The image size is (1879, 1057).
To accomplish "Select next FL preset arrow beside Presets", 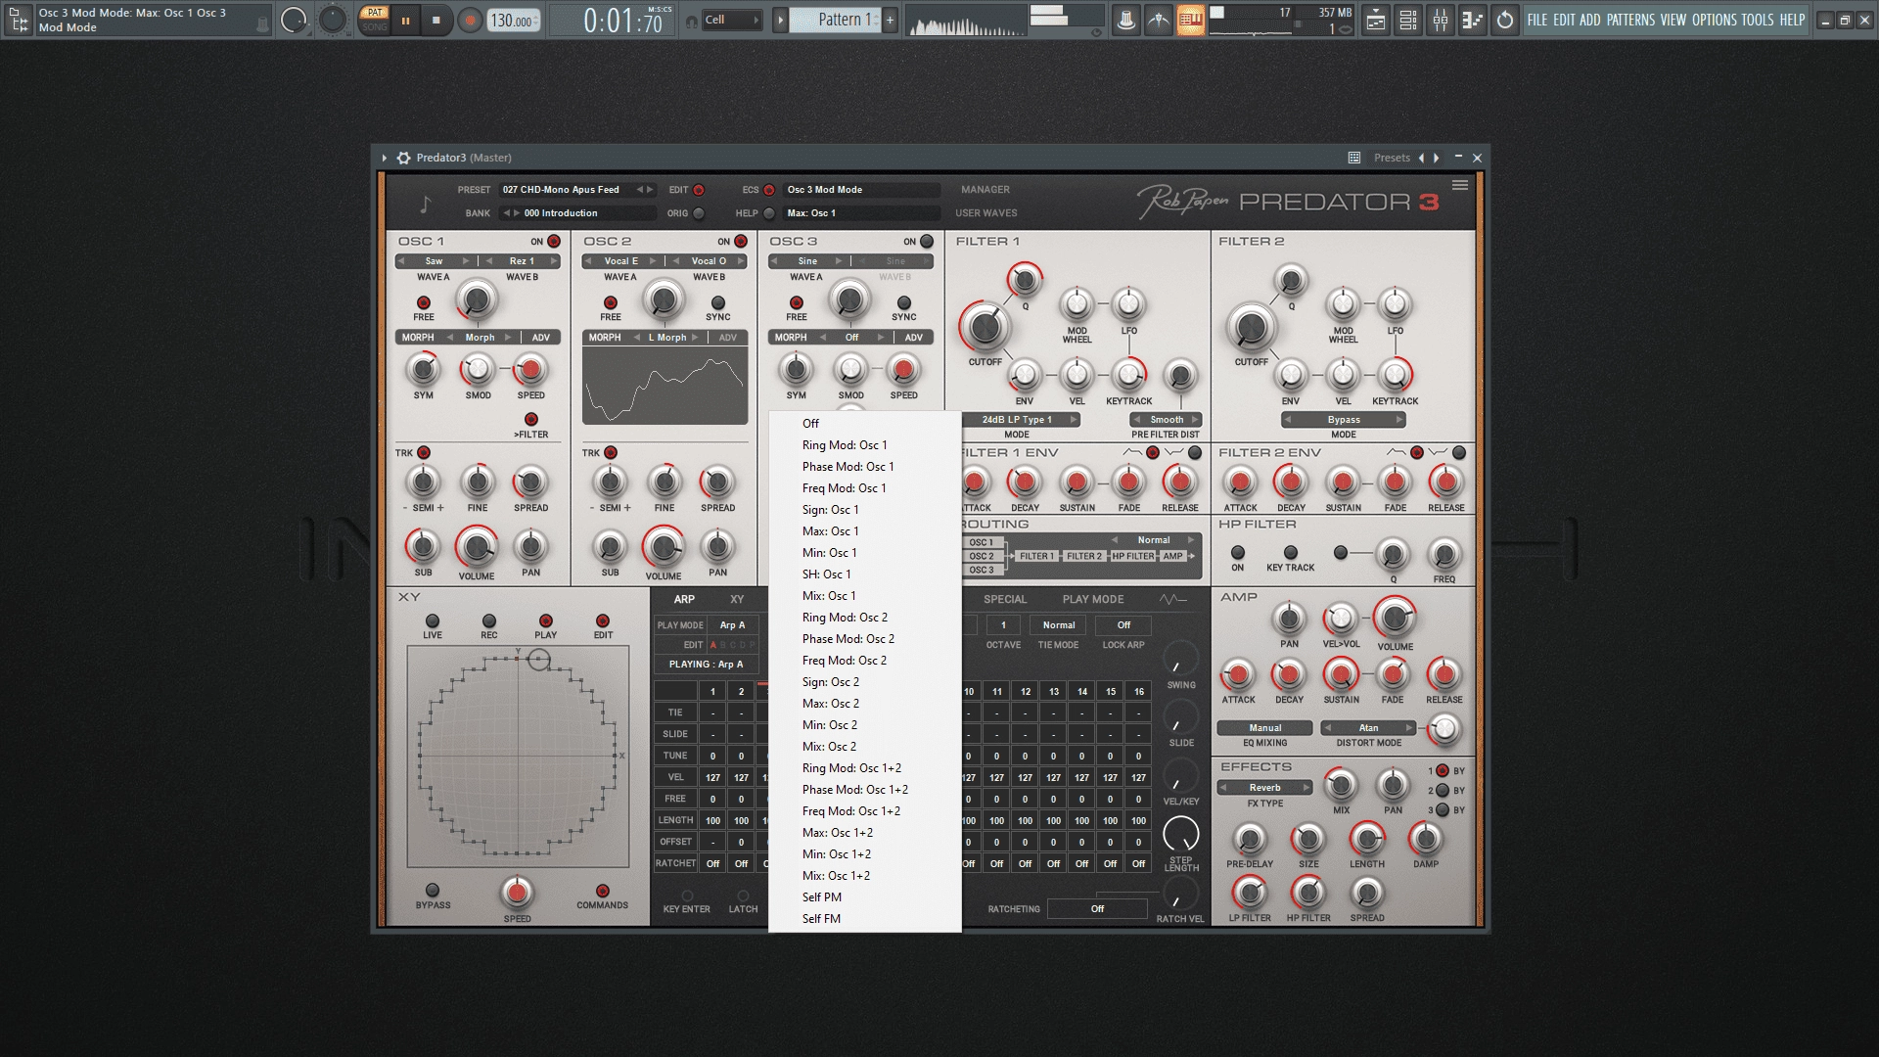I will tap(1437, 158).
